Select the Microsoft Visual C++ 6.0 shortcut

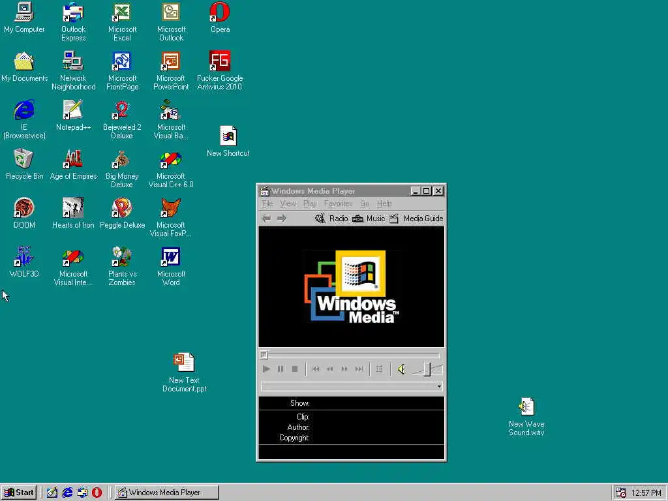[171, 168]
